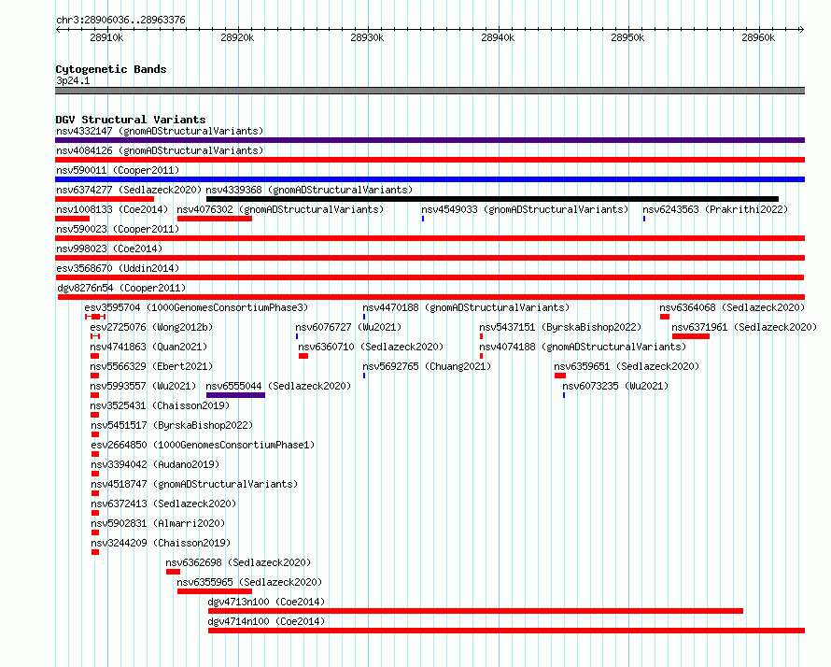Click the left arrow end of the ruler

(58, 30)
